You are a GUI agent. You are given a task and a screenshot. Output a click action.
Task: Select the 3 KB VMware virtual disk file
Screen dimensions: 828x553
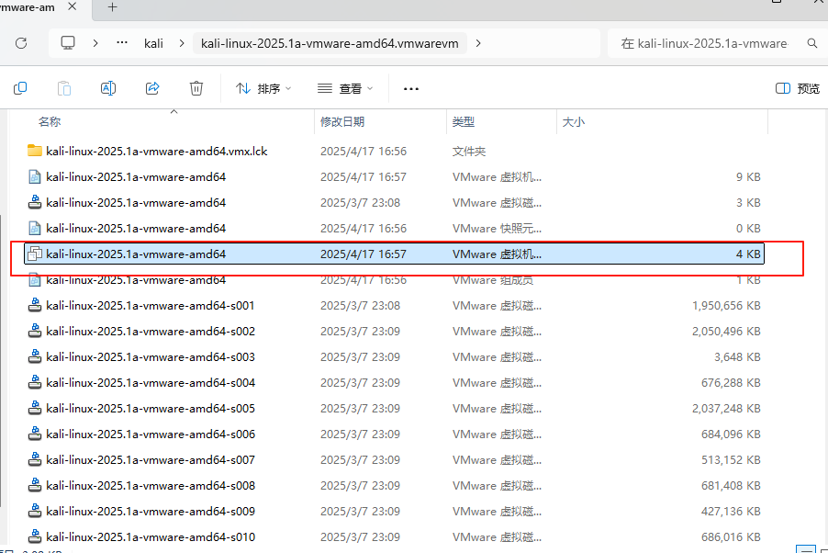tap(394, 202)
